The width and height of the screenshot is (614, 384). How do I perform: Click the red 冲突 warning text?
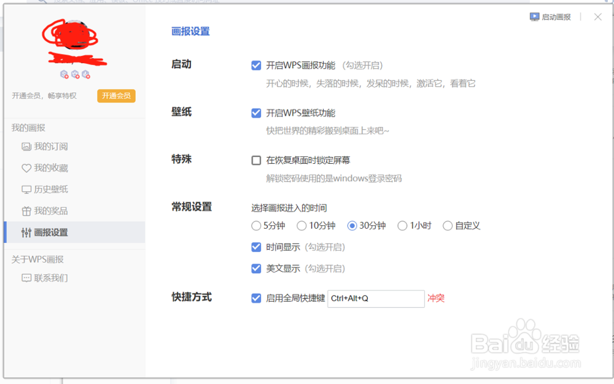[436, 298]
